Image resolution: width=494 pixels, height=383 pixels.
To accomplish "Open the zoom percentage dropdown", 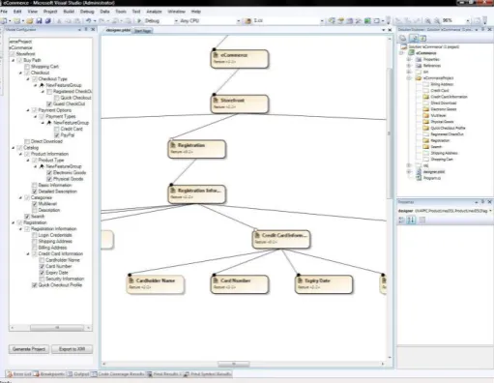I will click(468, 20).
